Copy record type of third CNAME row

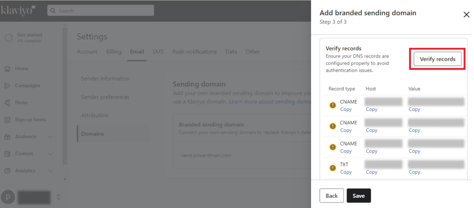coord(346,151)
